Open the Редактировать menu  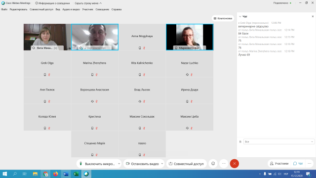18,9
